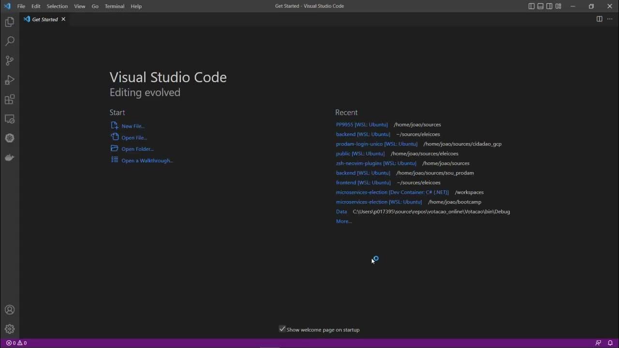Open recent zsh-neovim-plugins [WSL: Ubuntu]
Screen dimensions: 619x348
coord(376,163)
